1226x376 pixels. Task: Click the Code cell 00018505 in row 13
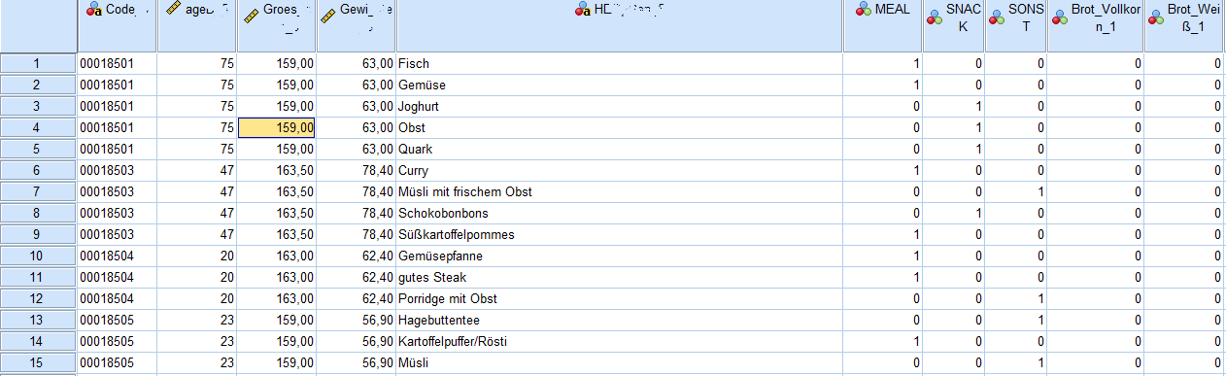[x=117, y=321]
